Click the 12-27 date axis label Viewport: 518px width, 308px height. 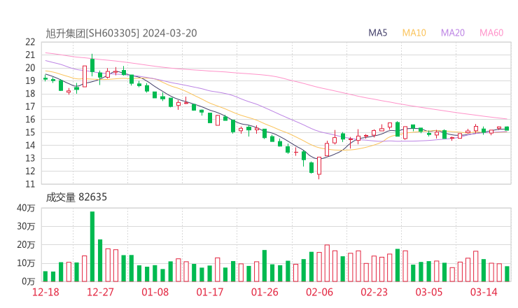point(100,292)
